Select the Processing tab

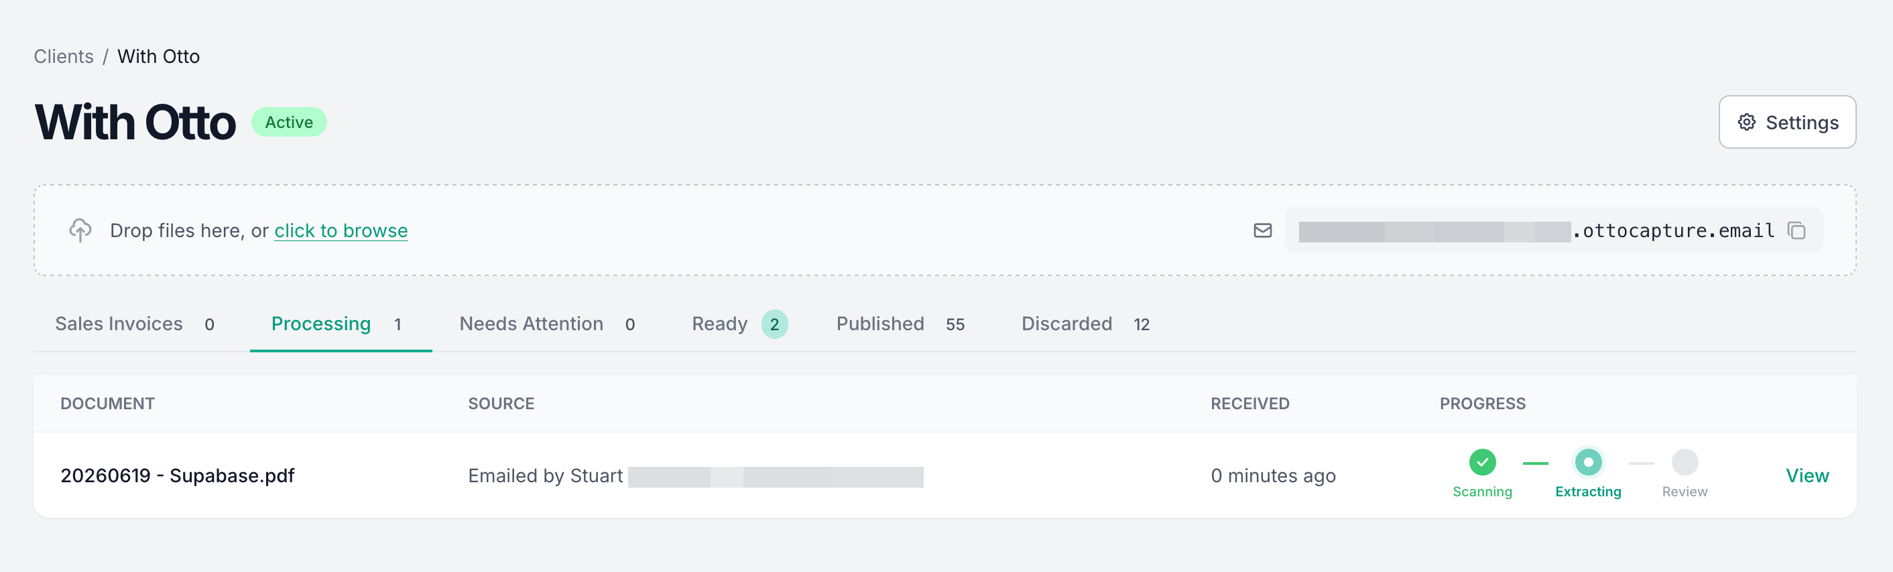click(x=341, y=324)
